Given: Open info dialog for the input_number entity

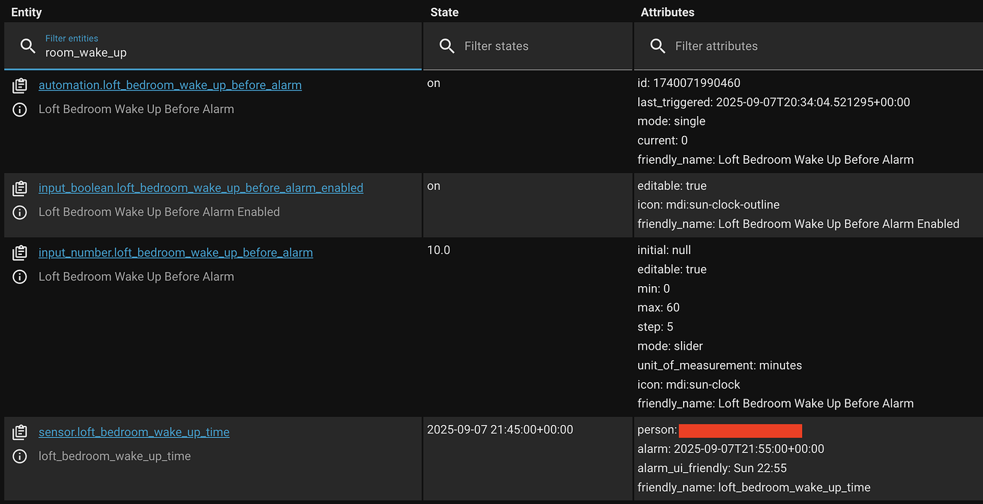Looking at the screenshot, I should [x=19, y=276].
